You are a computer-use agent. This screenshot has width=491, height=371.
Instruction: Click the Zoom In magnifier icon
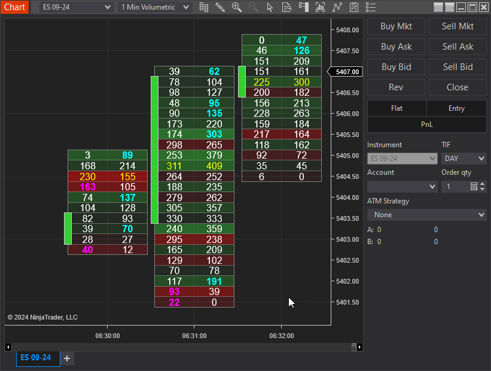(237, 7)
